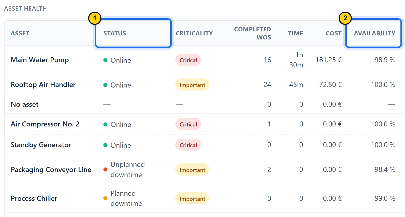Select the Rooftop Air Handler asset name

(x=43, y=85)
